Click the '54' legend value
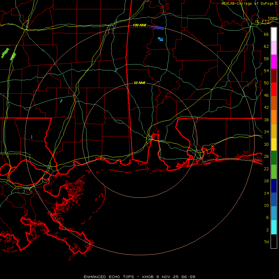279x279 pixels. tap(266, 71)
